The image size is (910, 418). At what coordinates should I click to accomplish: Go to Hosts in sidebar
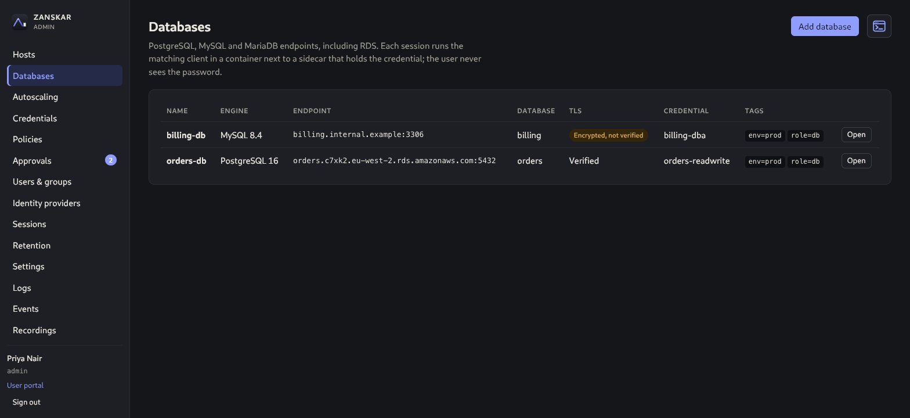click(x=64, y=55)
